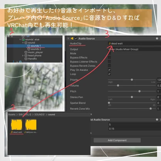Uncheck the Play On Awake checkbox

click(109, 70)
